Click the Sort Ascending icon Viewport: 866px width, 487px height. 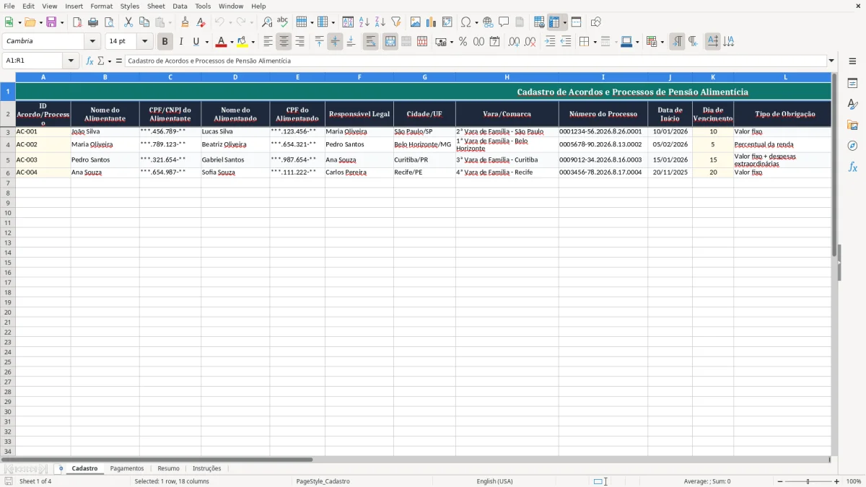coord(364,22)
